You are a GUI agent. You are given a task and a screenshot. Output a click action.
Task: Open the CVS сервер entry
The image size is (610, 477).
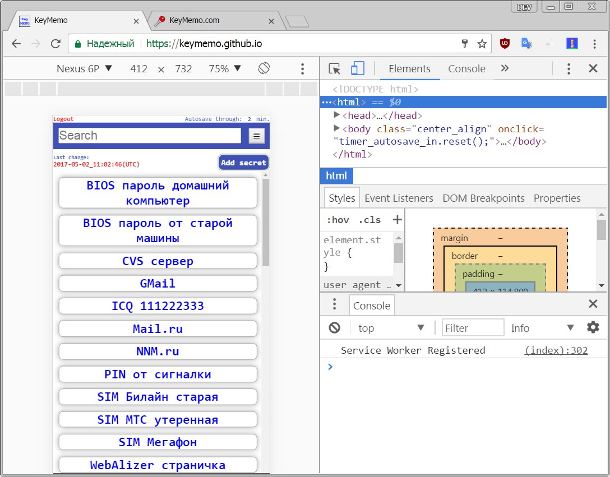pyautogui.click(x=158, y=261)
